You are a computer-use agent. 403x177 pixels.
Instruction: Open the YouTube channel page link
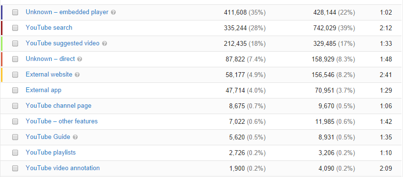coord(58,106)
